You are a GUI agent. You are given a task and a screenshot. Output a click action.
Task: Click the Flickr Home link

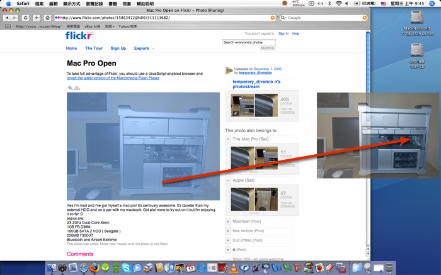coord(71,48)
